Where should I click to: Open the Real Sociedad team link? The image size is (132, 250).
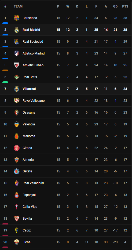(x=33, y=41)
